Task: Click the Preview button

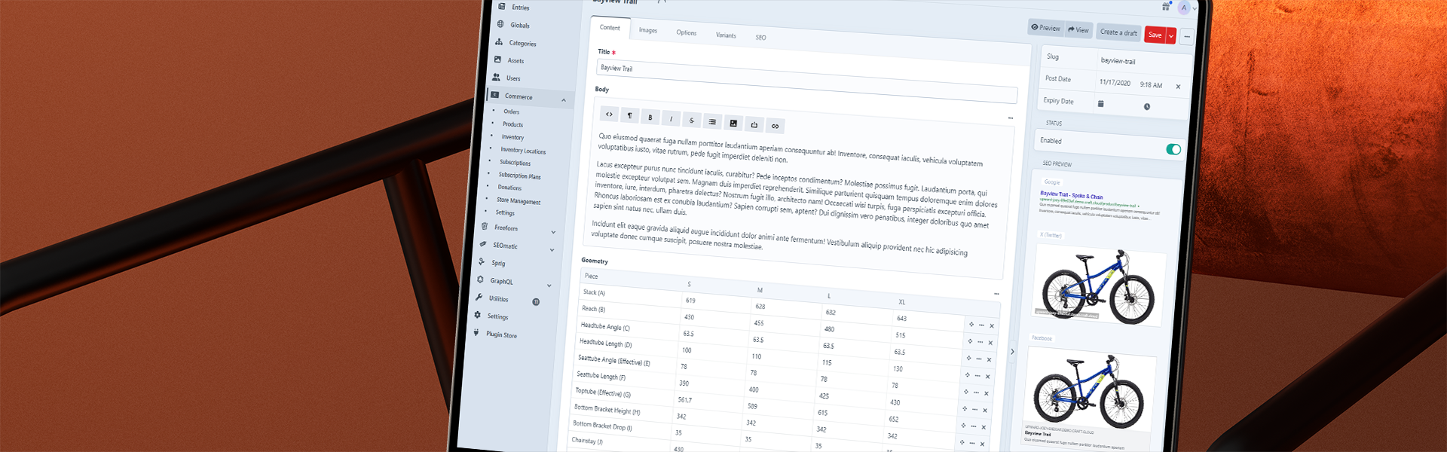Action: [x=1045, y=28]
